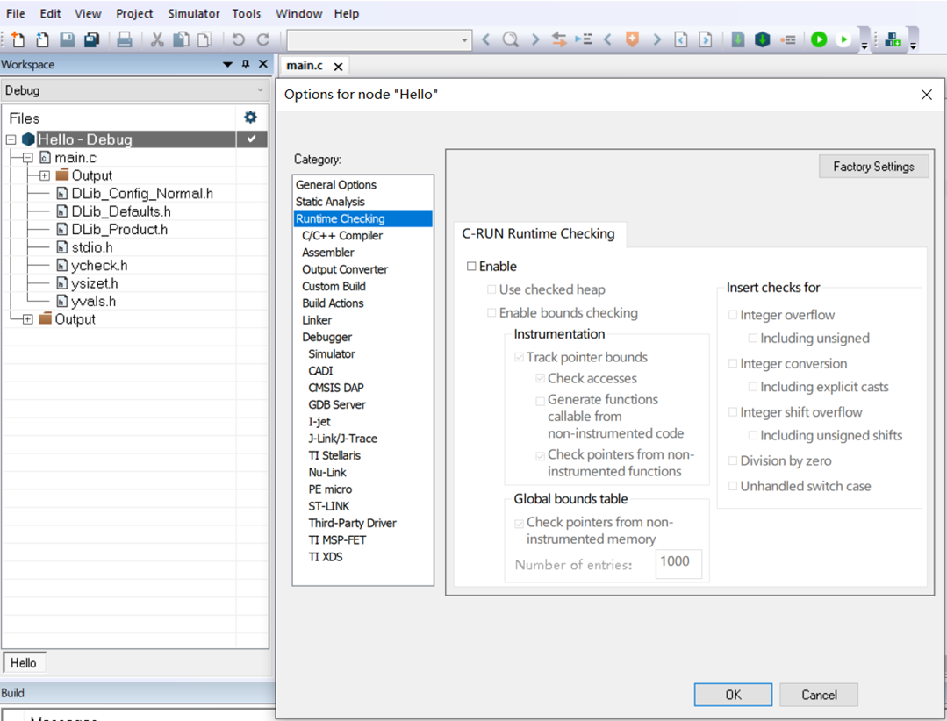Open workspace settings gear icon

pyautogui.click(x=250, y=117)
